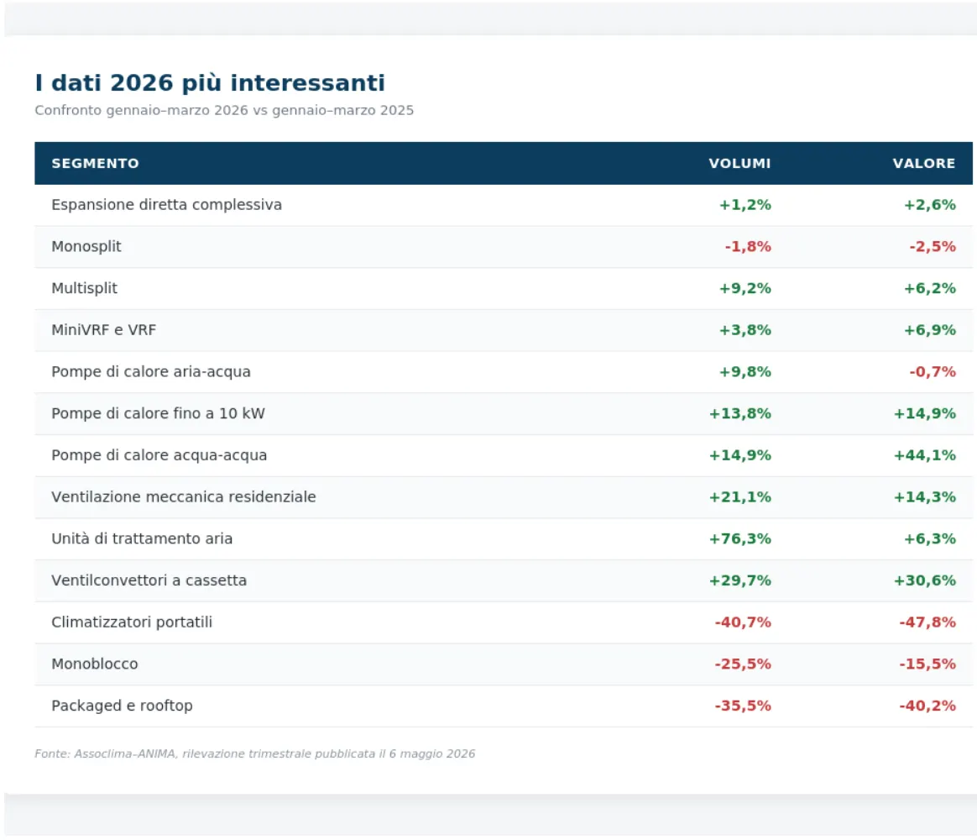Click the Confronto gennaio–marzo subtitle

tap(224, 110)
